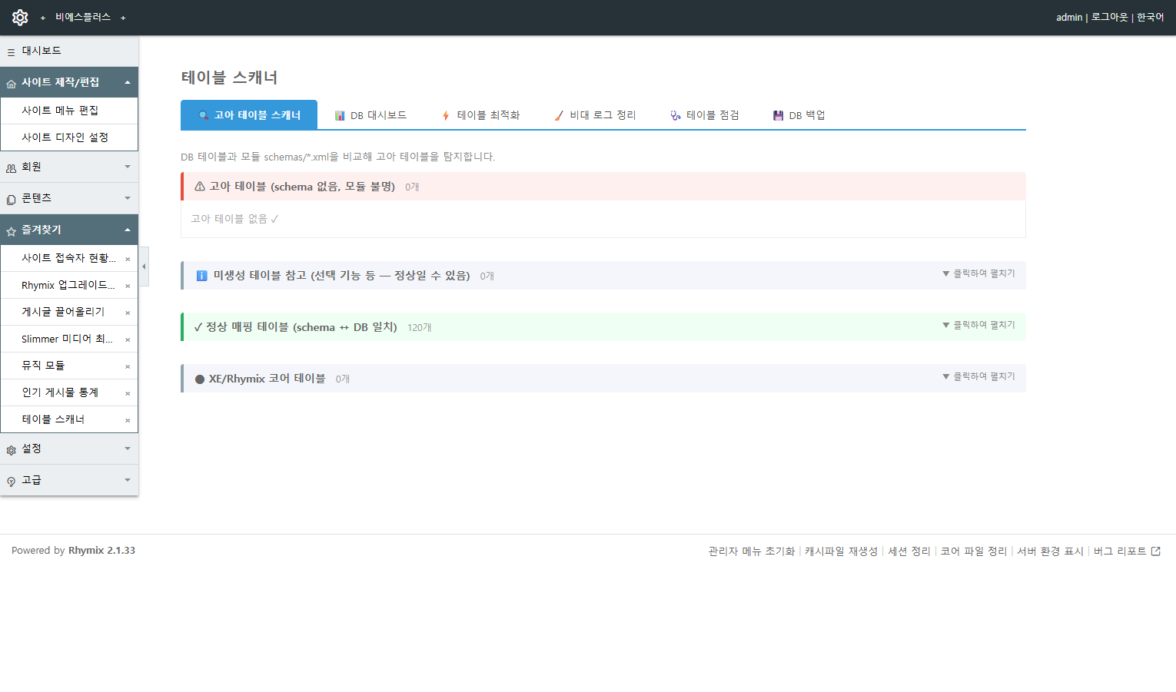The image size is (1176, 692).
Task: Collapse the sidebar using the arrow handle
Action: [144, 267]
